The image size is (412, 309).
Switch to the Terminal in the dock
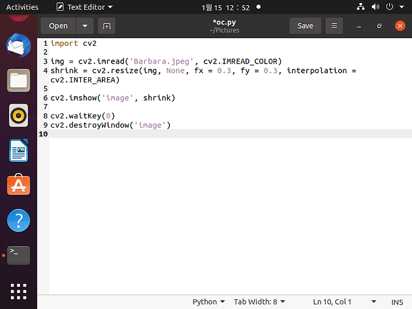pos(18,255)
